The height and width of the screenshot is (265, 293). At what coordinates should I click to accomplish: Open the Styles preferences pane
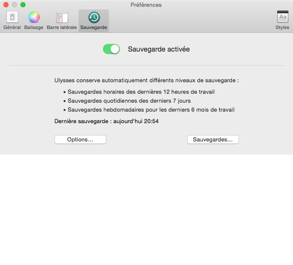pos(282,20)
